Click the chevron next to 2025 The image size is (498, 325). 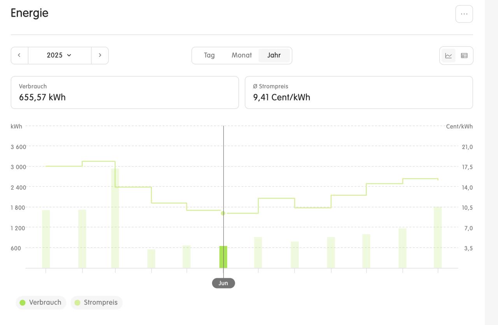69,55
